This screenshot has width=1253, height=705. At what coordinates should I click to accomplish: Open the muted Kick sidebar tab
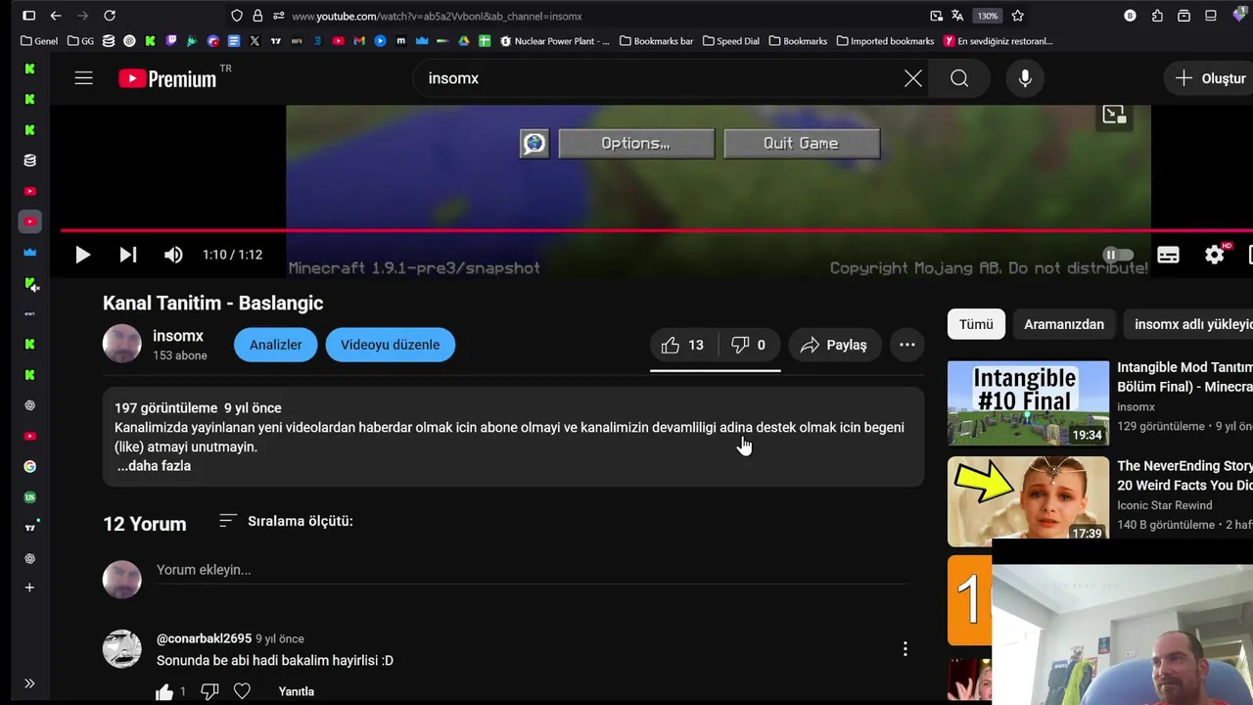click(x=30, y=283)
